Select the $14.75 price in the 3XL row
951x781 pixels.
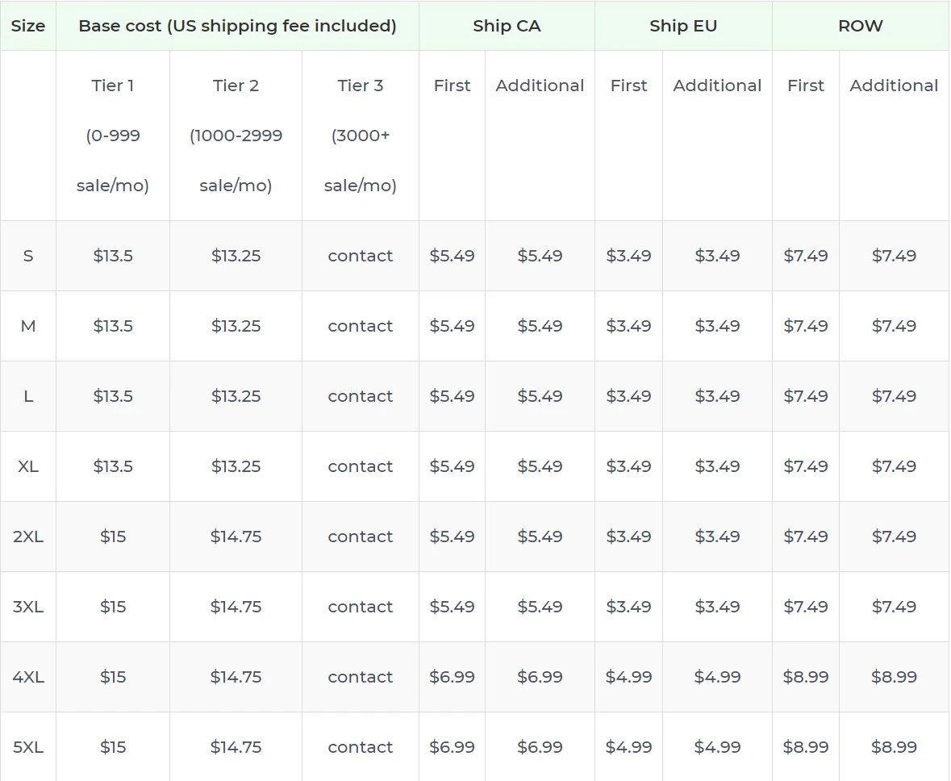pyautogui.click(x=236, y=607)
